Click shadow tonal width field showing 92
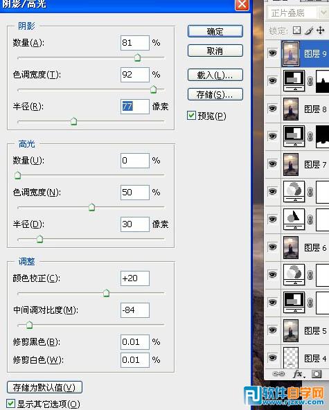 pyautogui.click(x=135, y=75)
